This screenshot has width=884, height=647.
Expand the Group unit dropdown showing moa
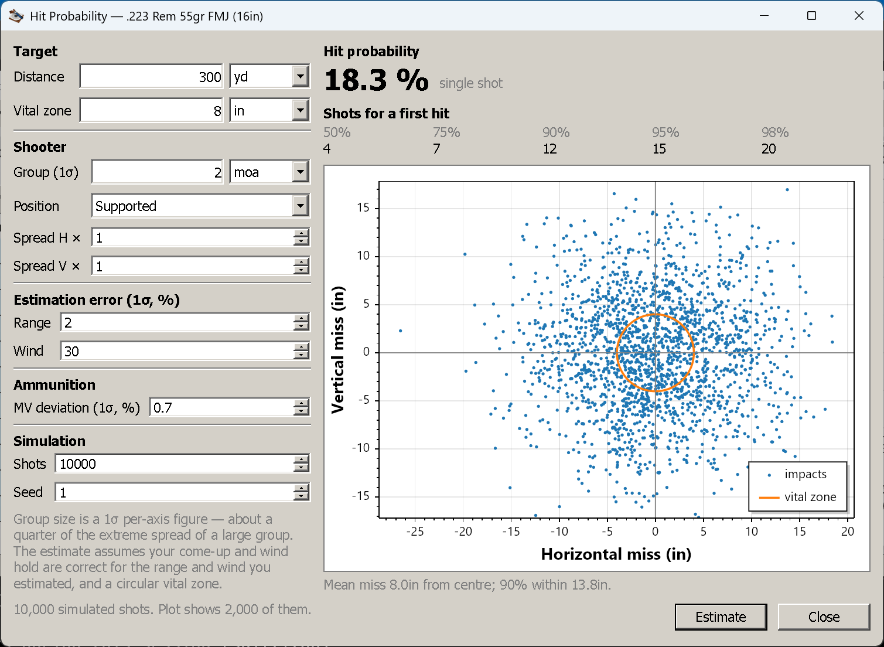[x=300, y=172]
